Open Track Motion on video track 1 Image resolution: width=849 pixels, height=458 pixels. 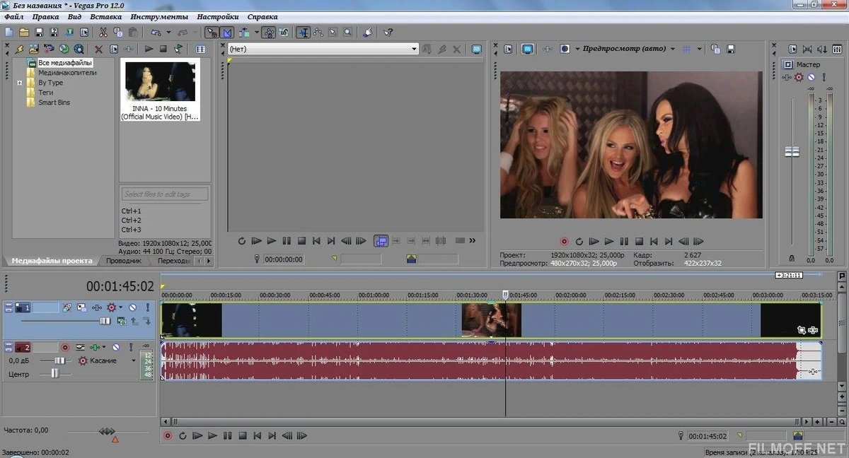82,307
